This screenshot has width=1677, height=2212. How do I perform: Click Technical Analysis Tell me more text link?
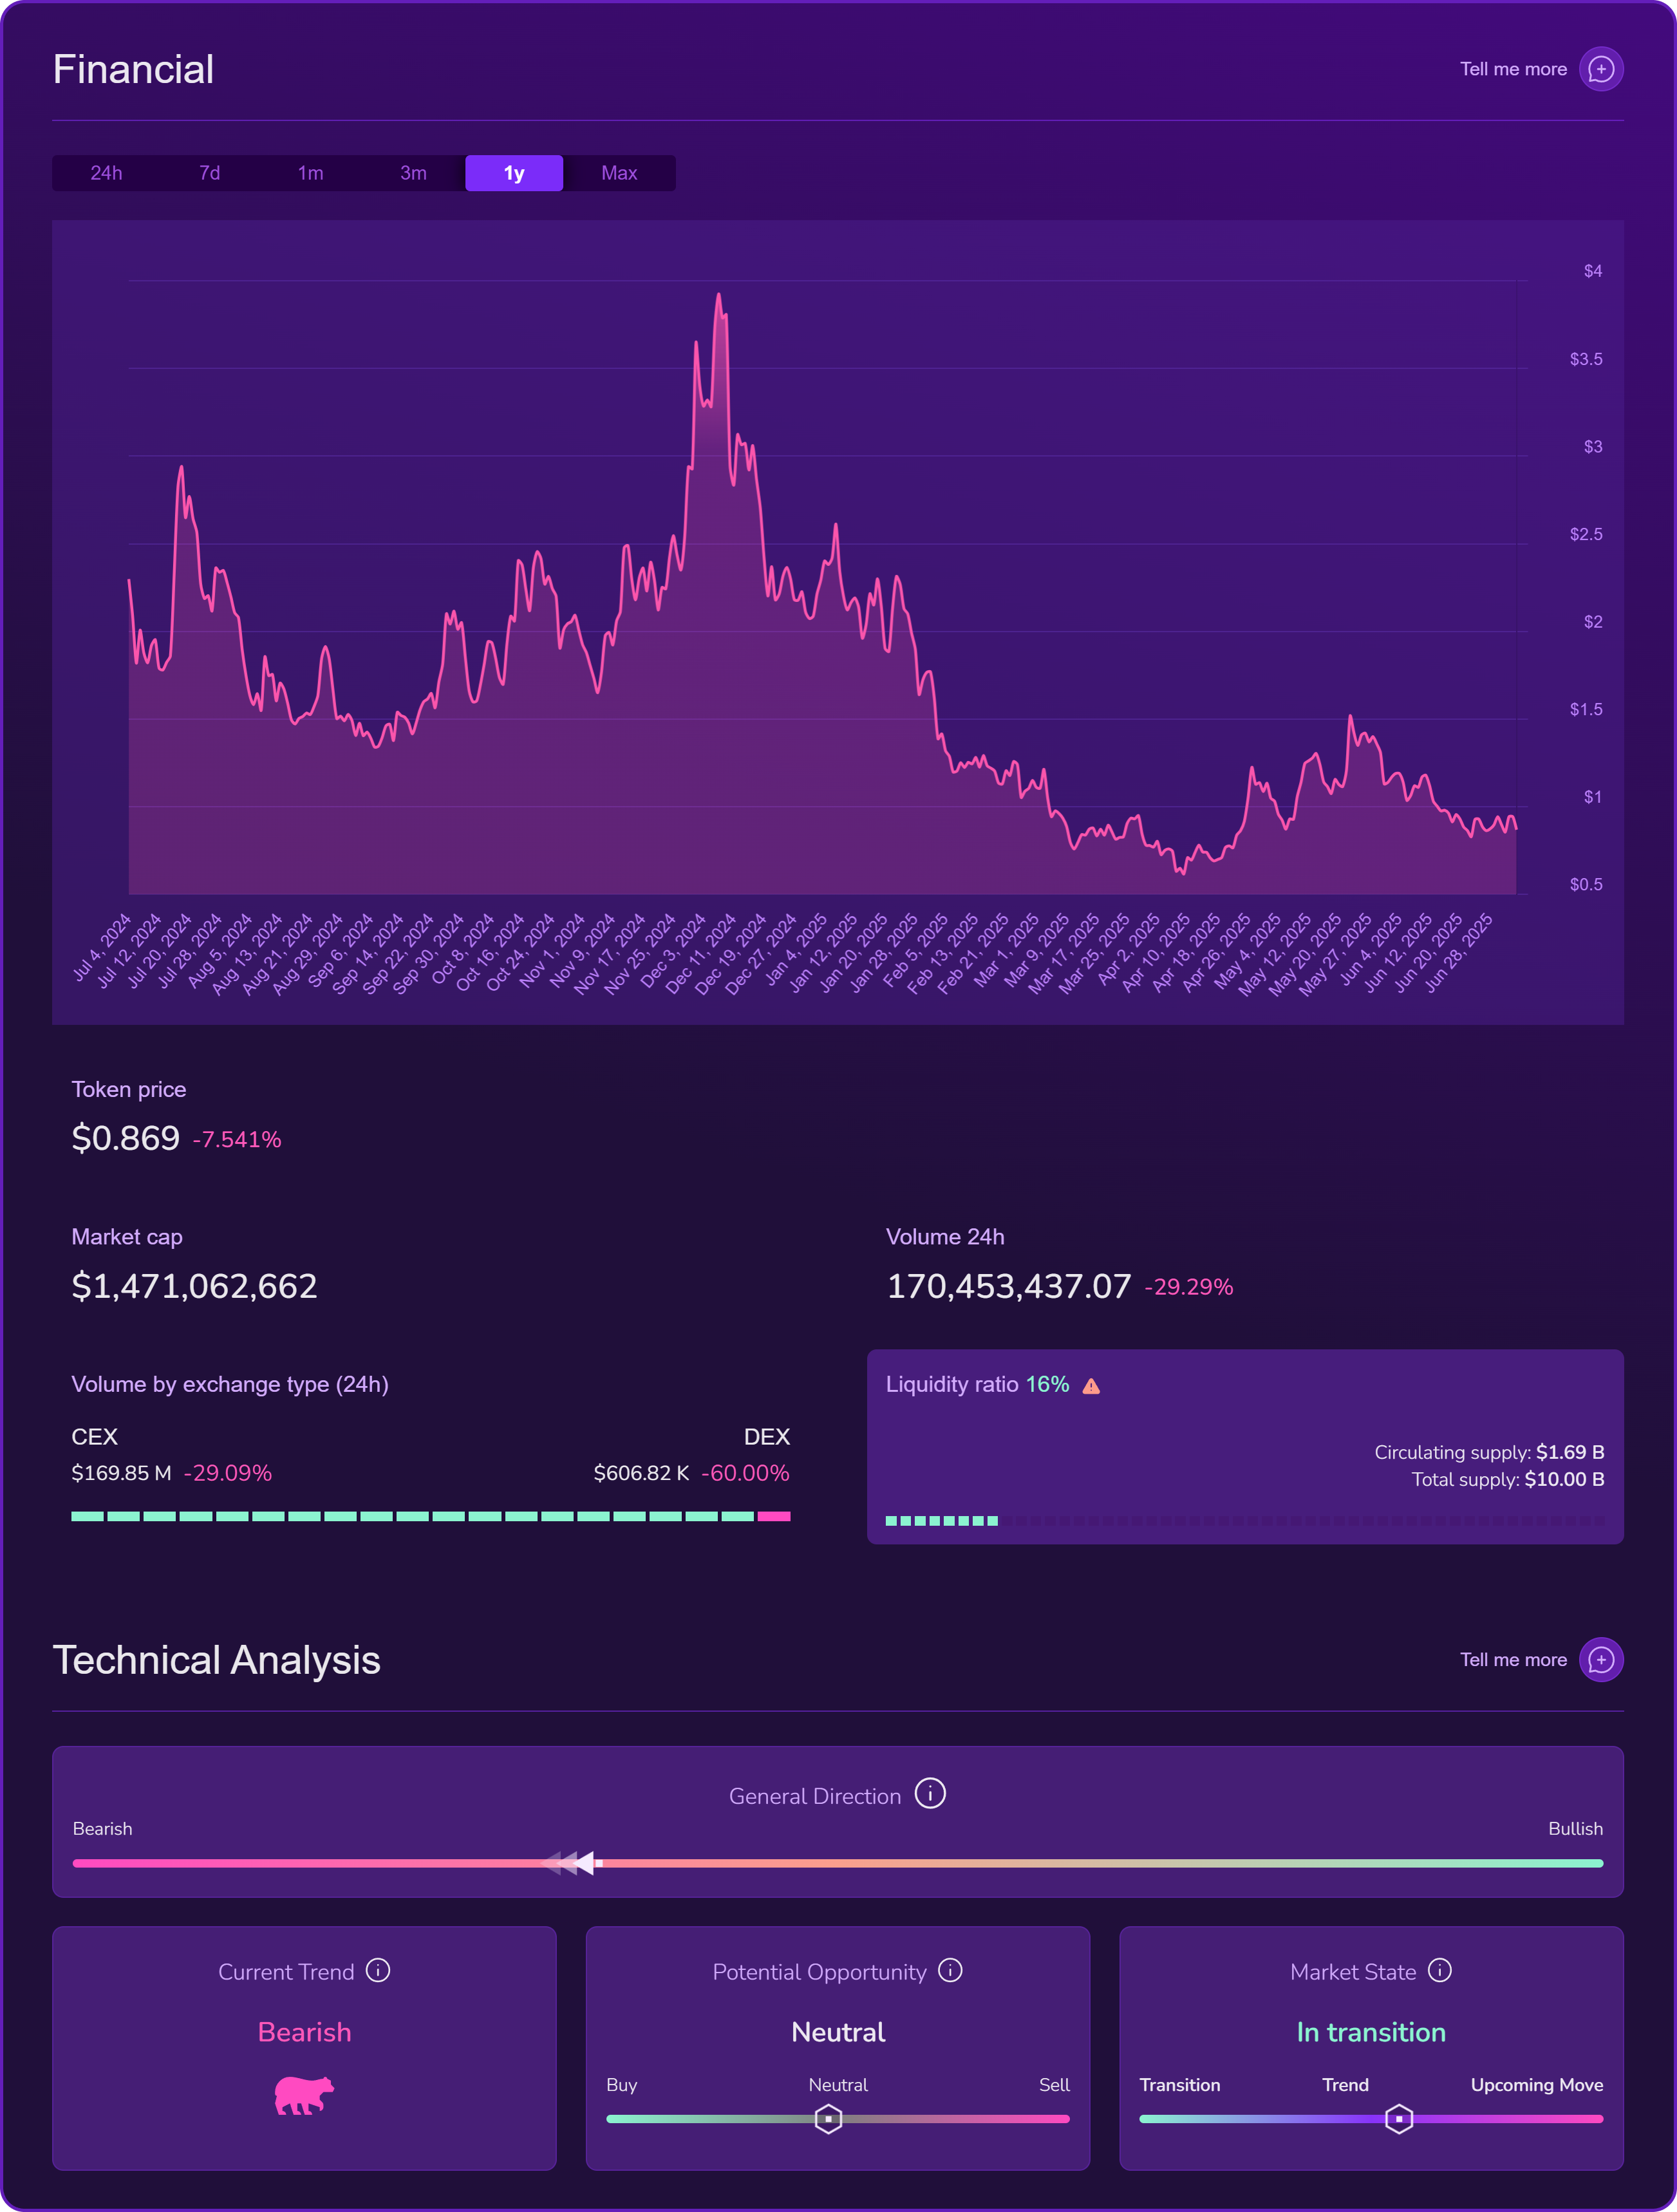1513,1659
